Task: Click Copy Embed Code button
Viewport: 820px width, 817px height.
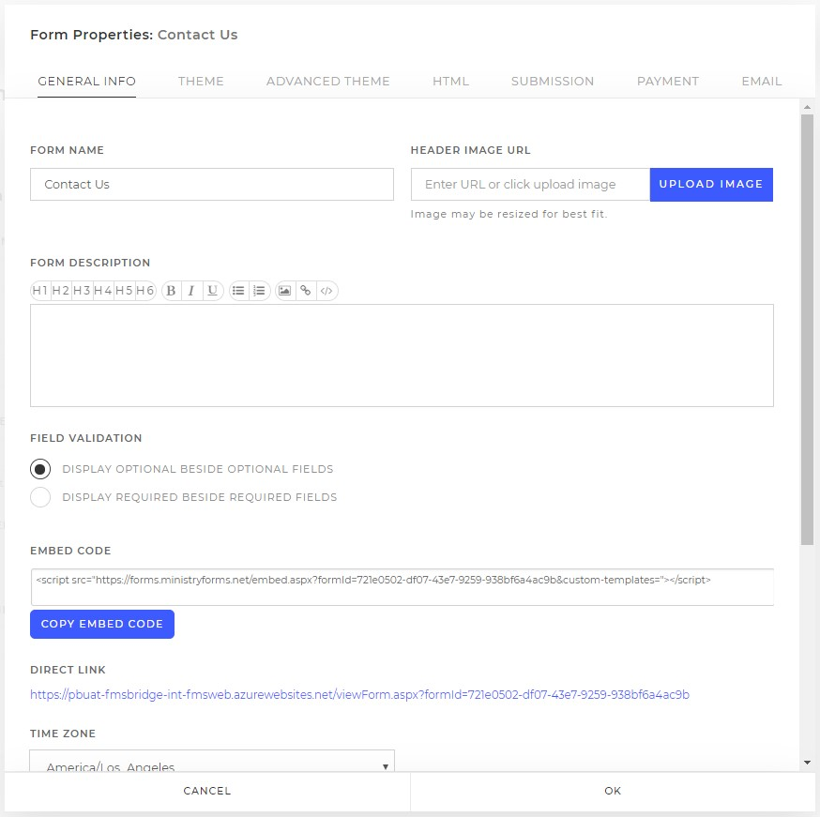Action: [x=102, y=624]
